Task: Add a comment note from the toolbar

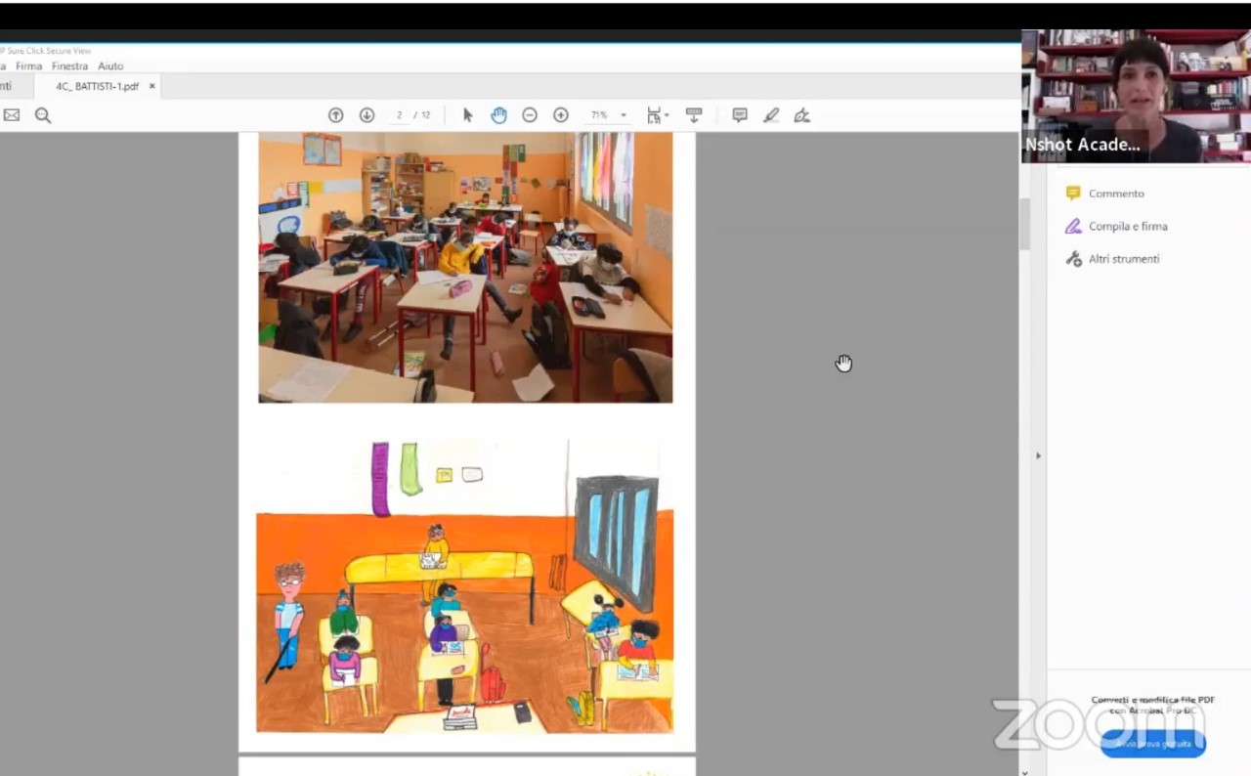Action: (x=740, y=115)
